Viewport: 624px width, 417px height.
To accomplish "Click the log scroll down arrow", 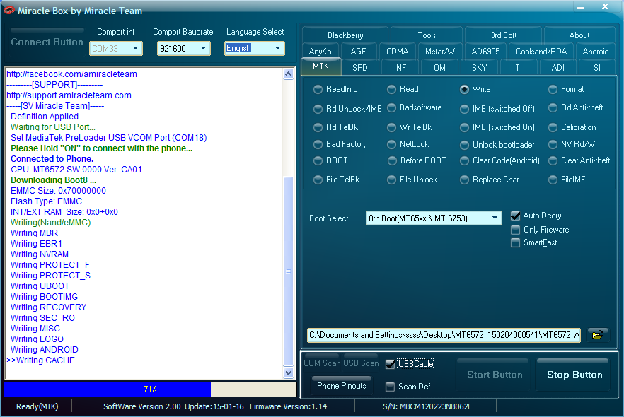I will pyautogui.click(x=288, y=373).
